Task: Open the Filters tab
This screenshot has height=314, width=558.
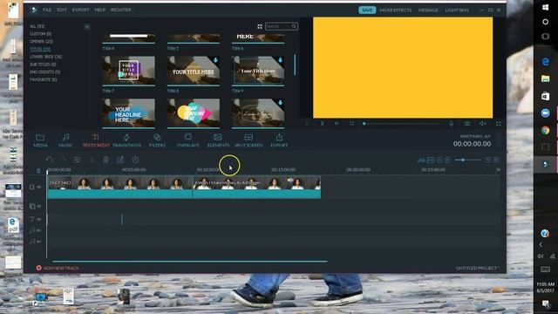Action: (157, 140)
